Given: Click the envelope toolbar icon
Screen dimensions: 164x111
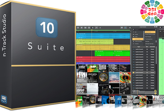Looking at the screenshot, I should click(85, 28).
